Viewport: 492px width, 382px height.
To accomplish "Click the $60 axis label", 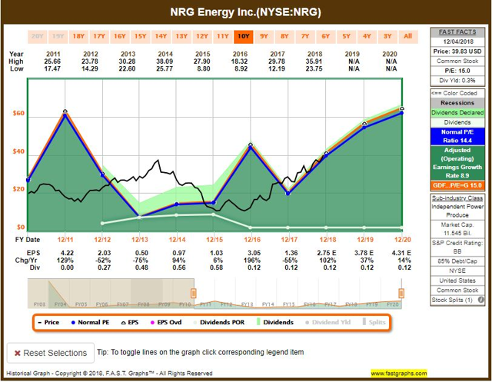I will [18, 113].
